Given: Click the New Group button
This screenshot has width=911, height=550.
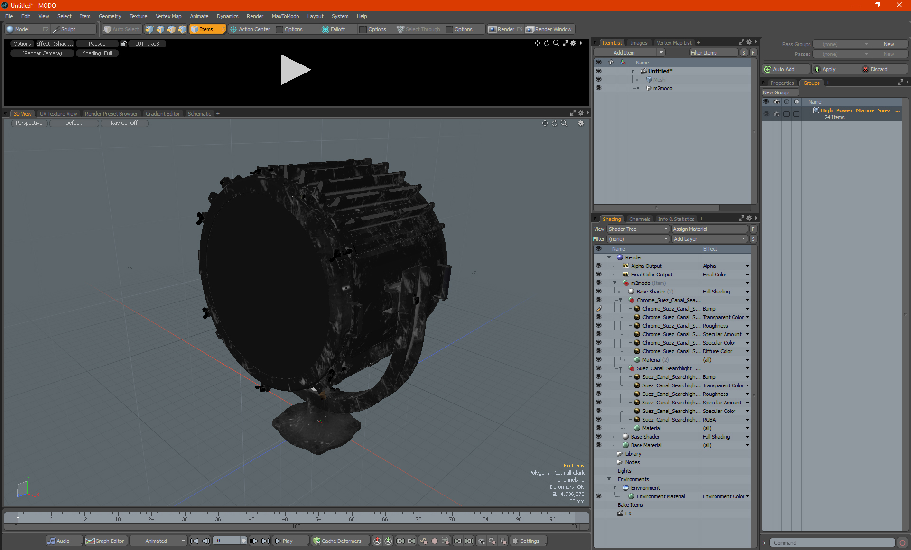Looking at the screenshot, I should (780, 92).
